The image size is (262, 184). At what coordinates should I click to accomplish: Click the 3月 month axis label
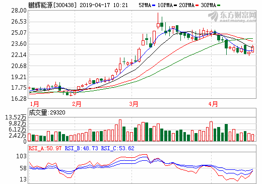pyautogui.click(x=134, y=104)
